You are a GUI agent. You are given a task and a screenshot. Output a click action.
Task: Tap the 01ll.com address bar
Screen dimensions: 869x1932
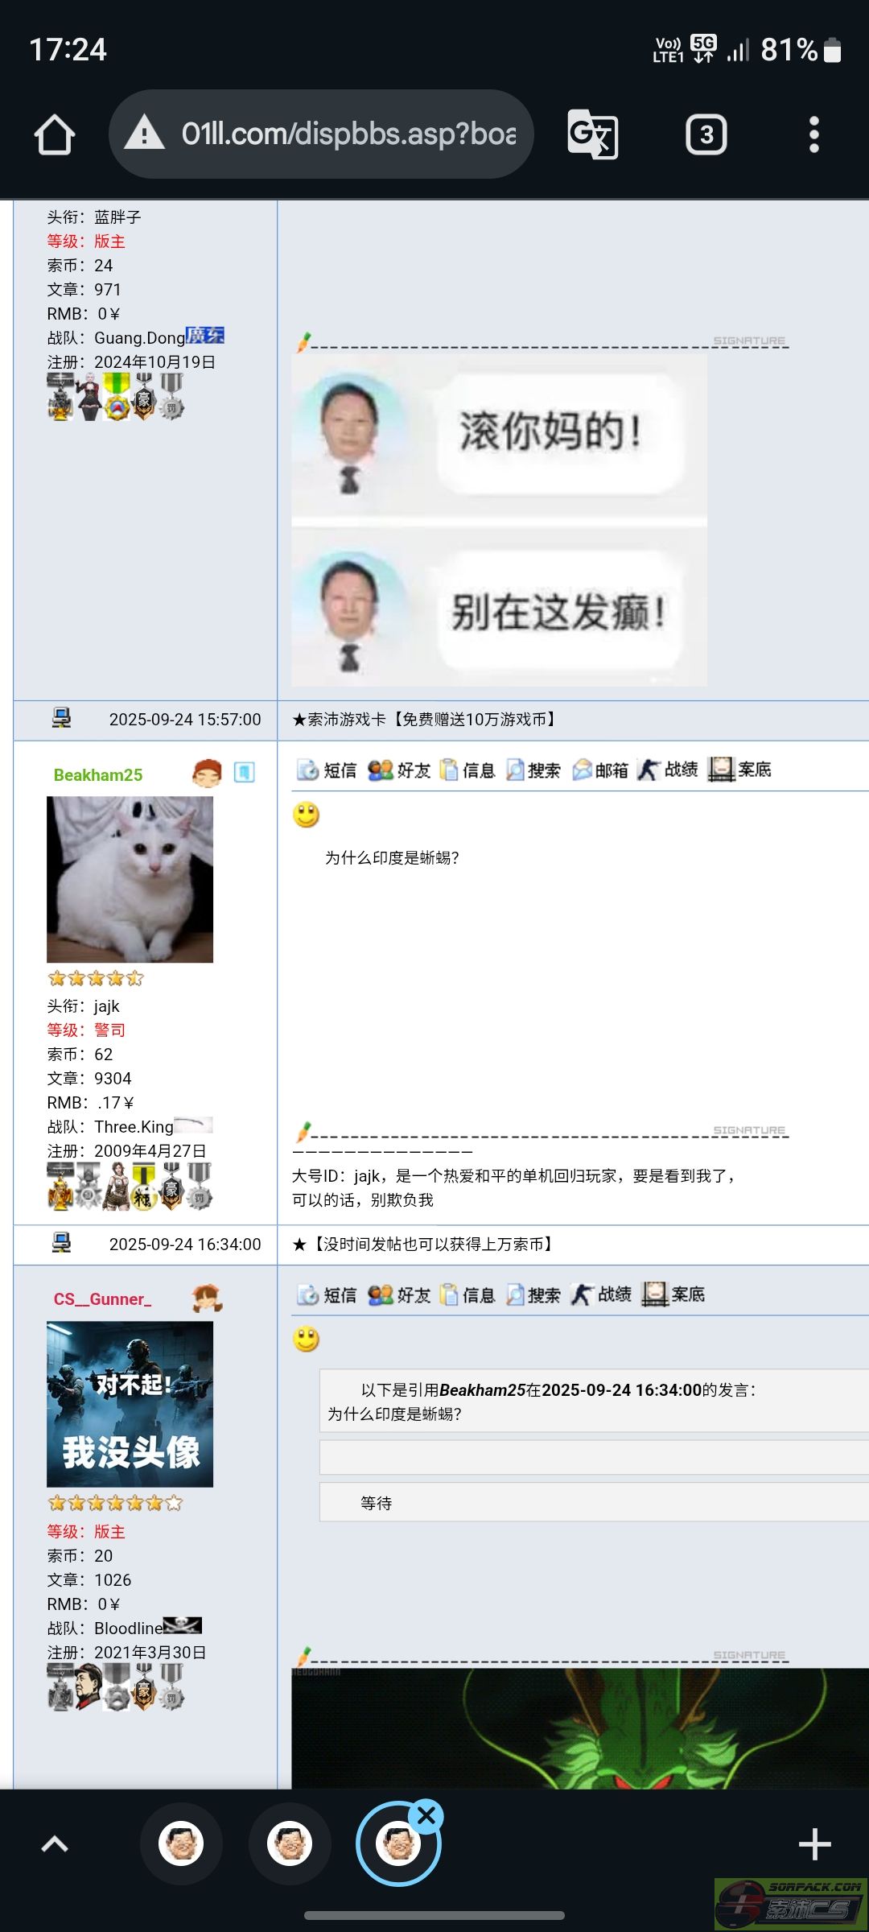[322, 134]
